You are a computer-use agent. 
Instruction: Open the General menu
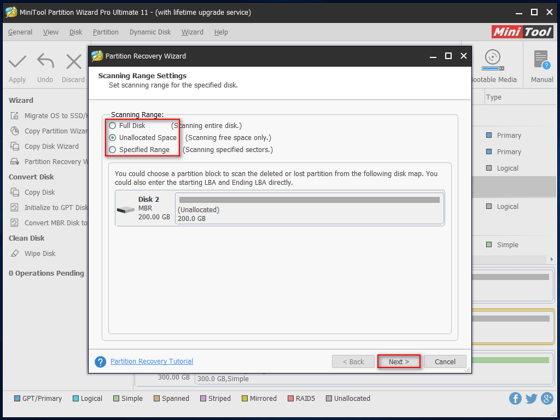20,32
